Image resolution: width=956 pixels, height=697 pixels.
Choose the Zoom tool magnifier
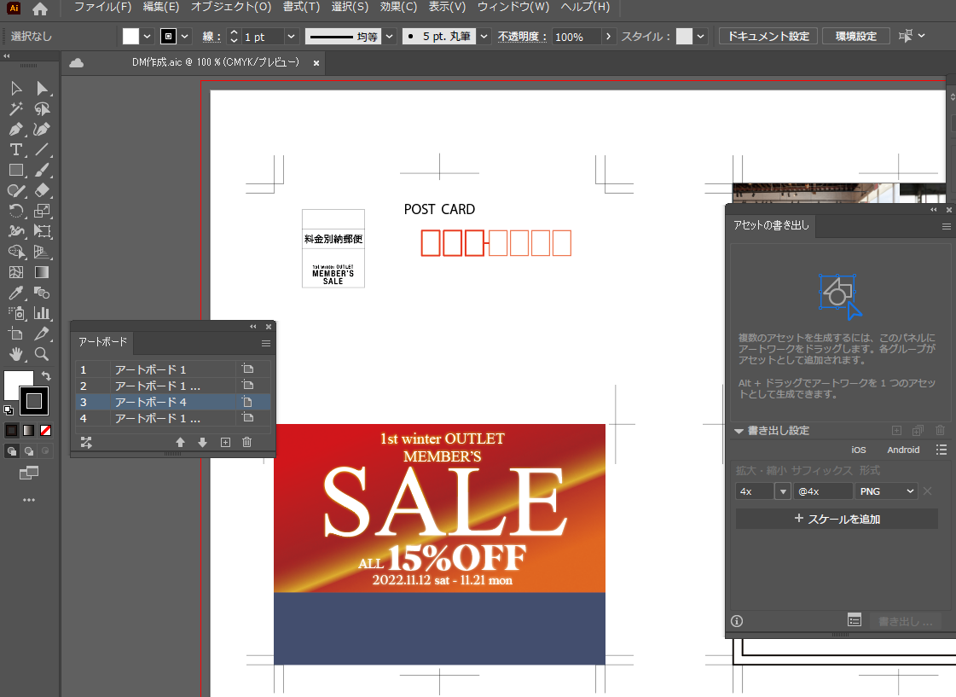click(x=42, y=354)
